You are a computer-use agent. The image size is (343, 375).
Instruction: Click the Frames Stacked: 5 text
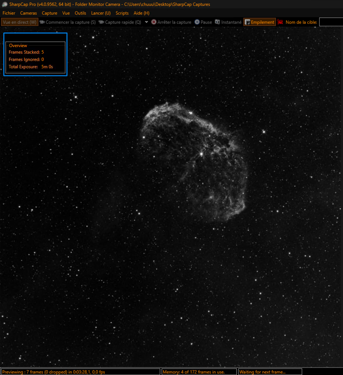26,52
